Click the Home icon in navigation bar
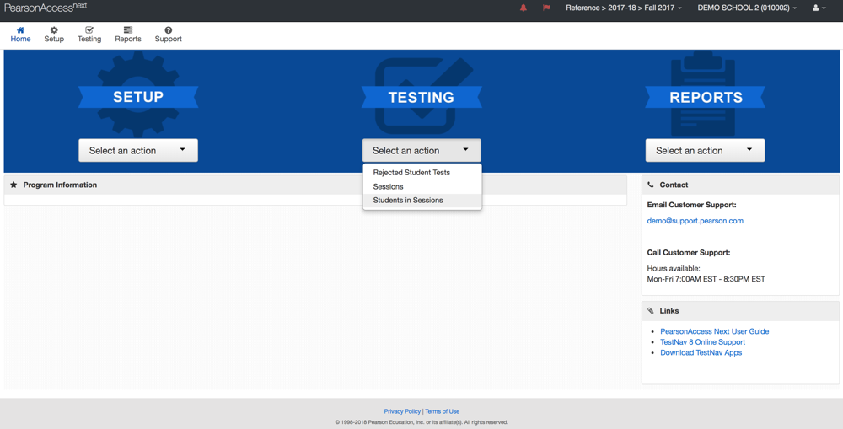 click(x=20, y=30)
